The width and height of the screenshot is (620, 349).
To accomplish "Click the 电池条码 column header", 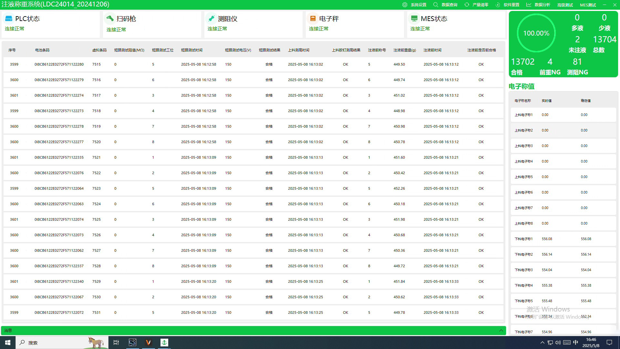I will pyautogui.click(x=42, y=50).
